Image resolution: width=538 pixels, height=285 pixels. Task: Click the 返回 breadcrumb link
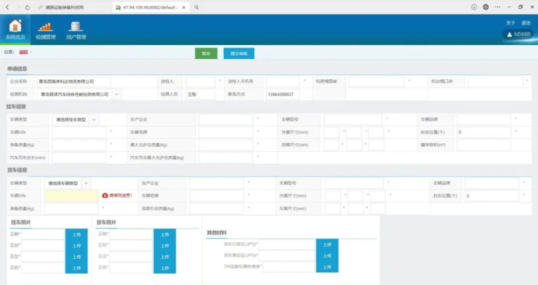24,52
